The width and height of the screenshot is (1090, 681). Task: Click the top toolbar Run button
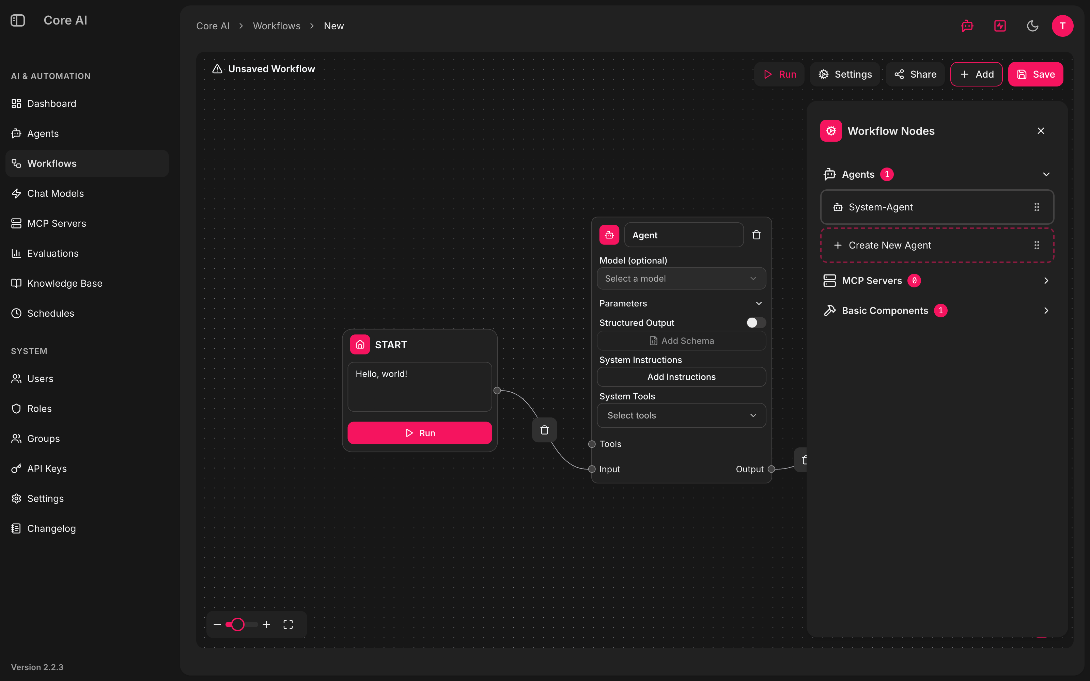click(x=779, y=74)
